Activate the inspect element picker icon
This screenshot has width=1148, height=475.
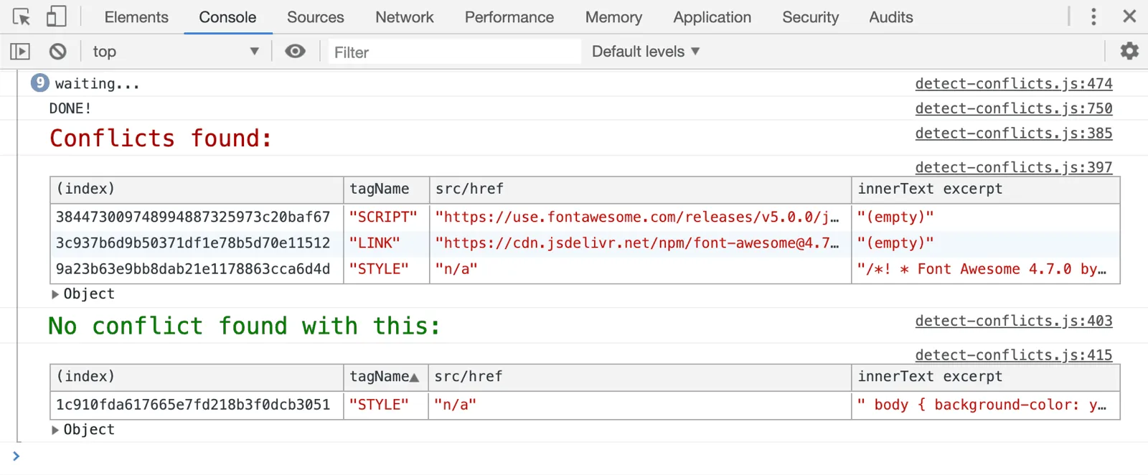pos(22,17)
